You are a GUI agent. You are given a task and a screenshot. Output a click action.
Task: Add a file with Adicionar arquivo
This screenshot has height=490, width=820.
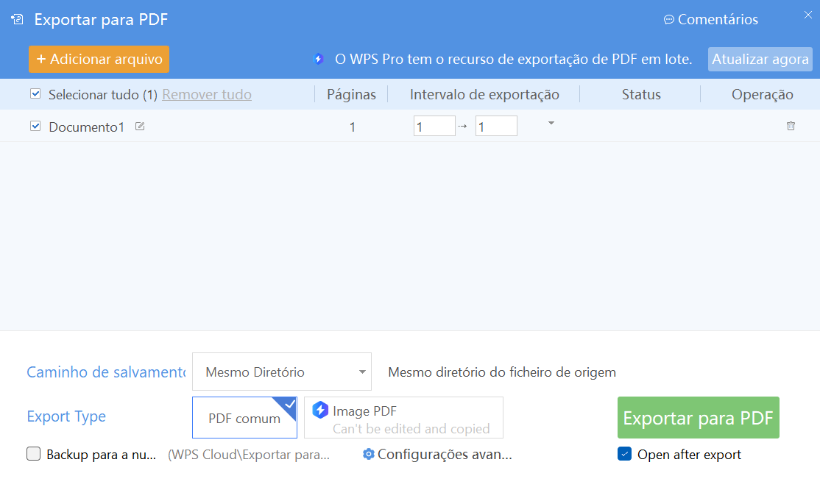coord(99,59)
